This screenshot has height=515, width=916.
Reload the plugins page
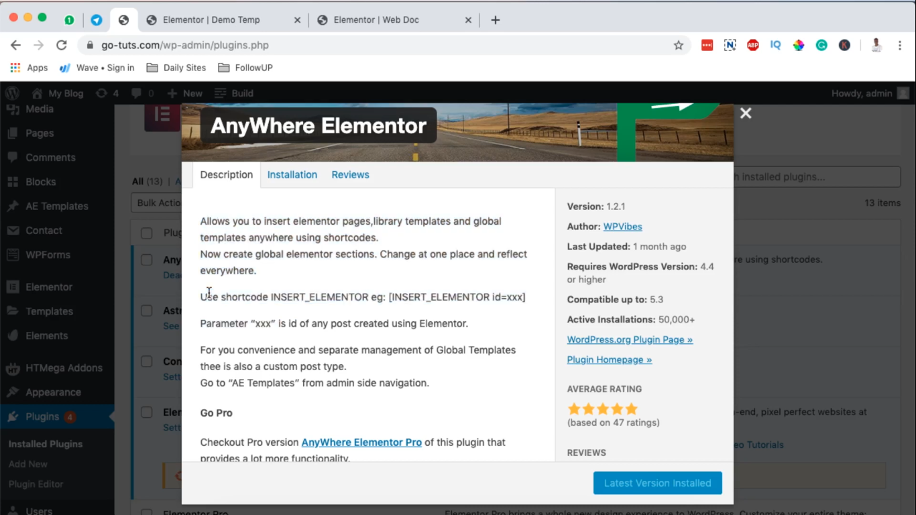[x=62, y=45]
